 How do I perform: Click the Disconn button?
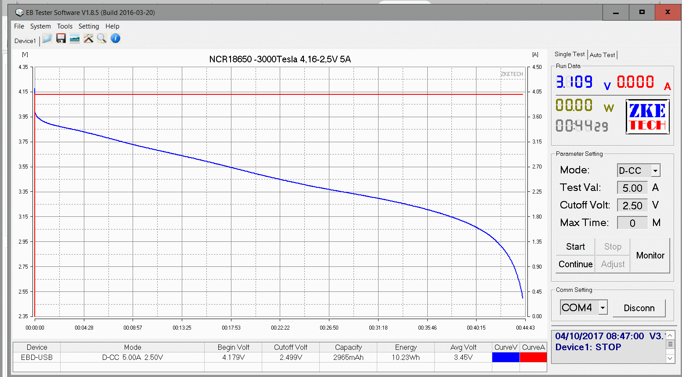639,308
